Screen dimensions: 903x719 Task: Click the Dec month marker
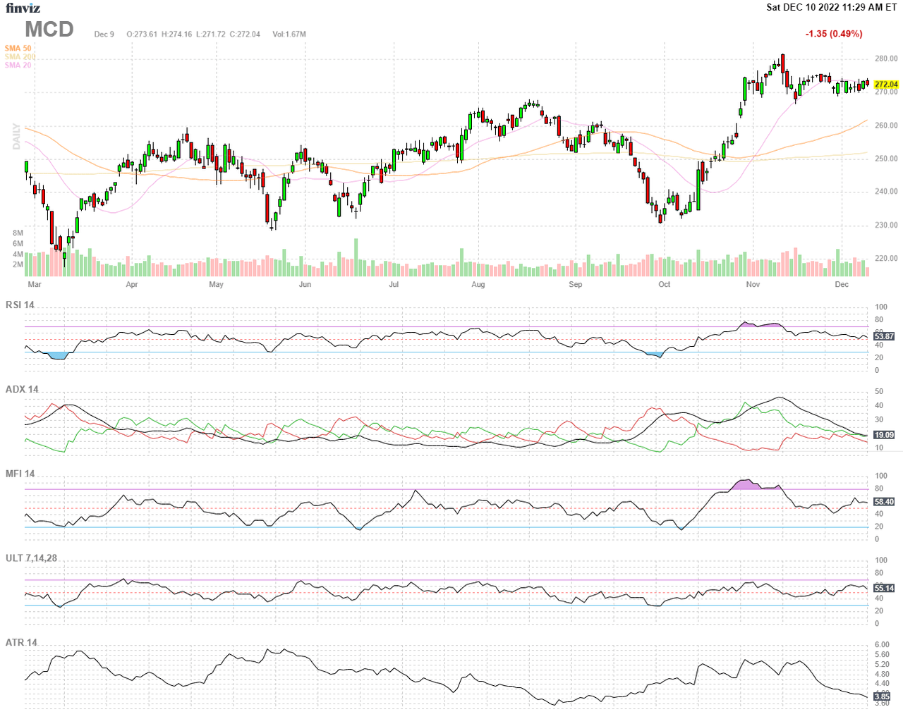(x=842, y=285)
